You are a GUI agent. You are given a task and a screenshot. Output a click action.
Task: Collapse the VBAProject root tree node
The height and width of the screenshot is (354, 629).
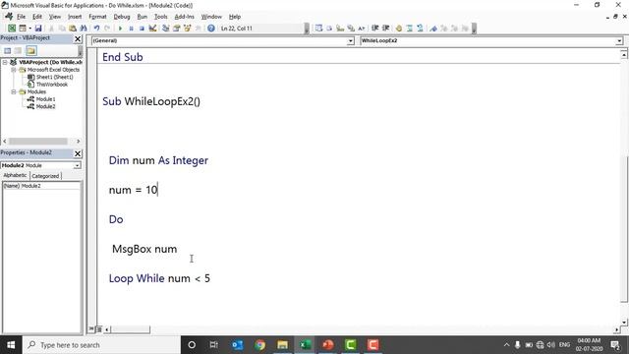(5, 62)
